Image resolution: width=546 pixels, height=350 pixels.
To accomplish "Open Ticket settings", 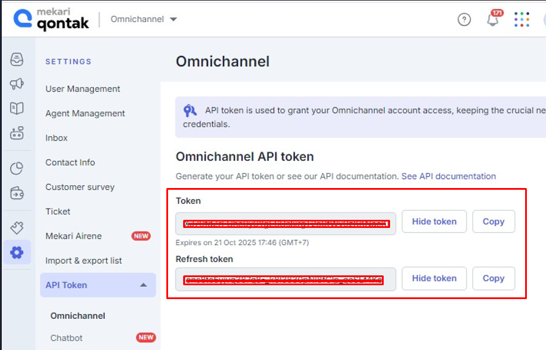I will (58, 211).
